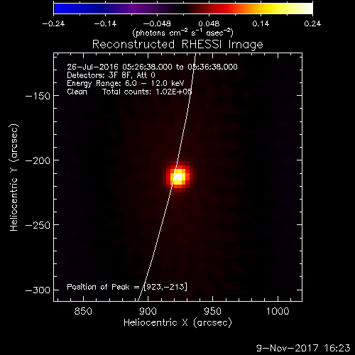Click the bright peak of the X-ray source
The width and height of the screenshot is (355, 355).
(x=179, y=177)
